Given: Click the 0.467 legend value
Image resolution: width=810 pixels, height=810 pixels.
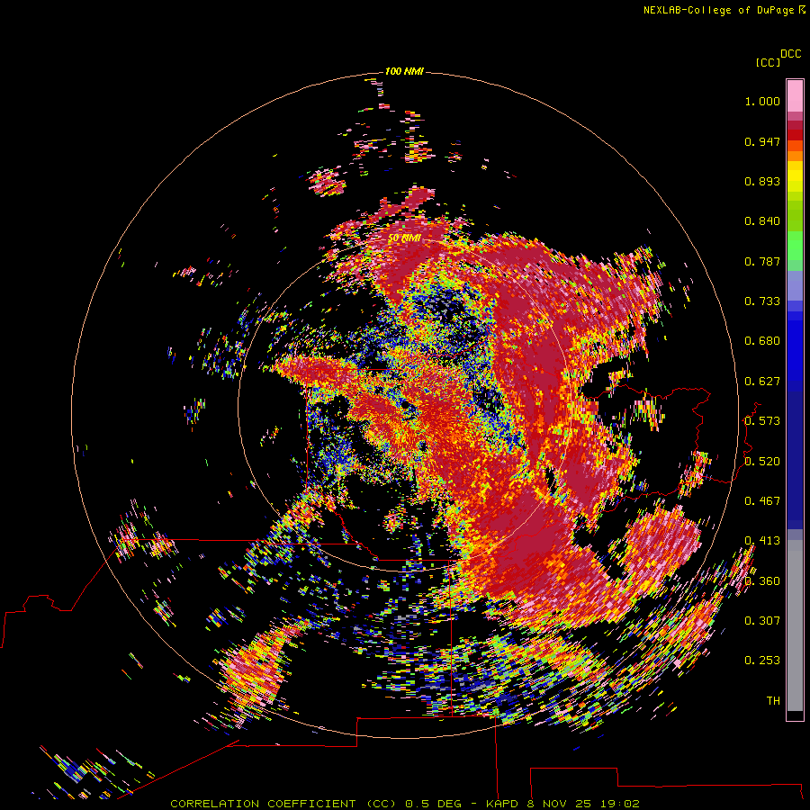Looking at the screenshot, I should pyautogui.click(x=762, y=501).
